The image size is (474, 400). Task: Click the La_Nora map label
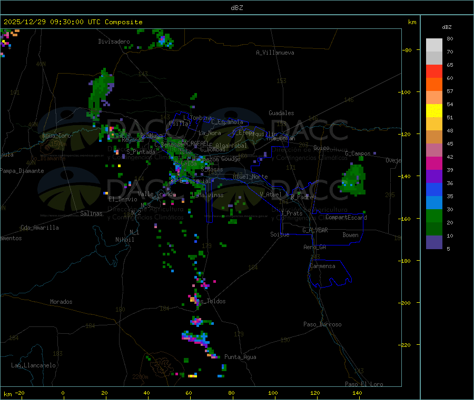(210, 133)
